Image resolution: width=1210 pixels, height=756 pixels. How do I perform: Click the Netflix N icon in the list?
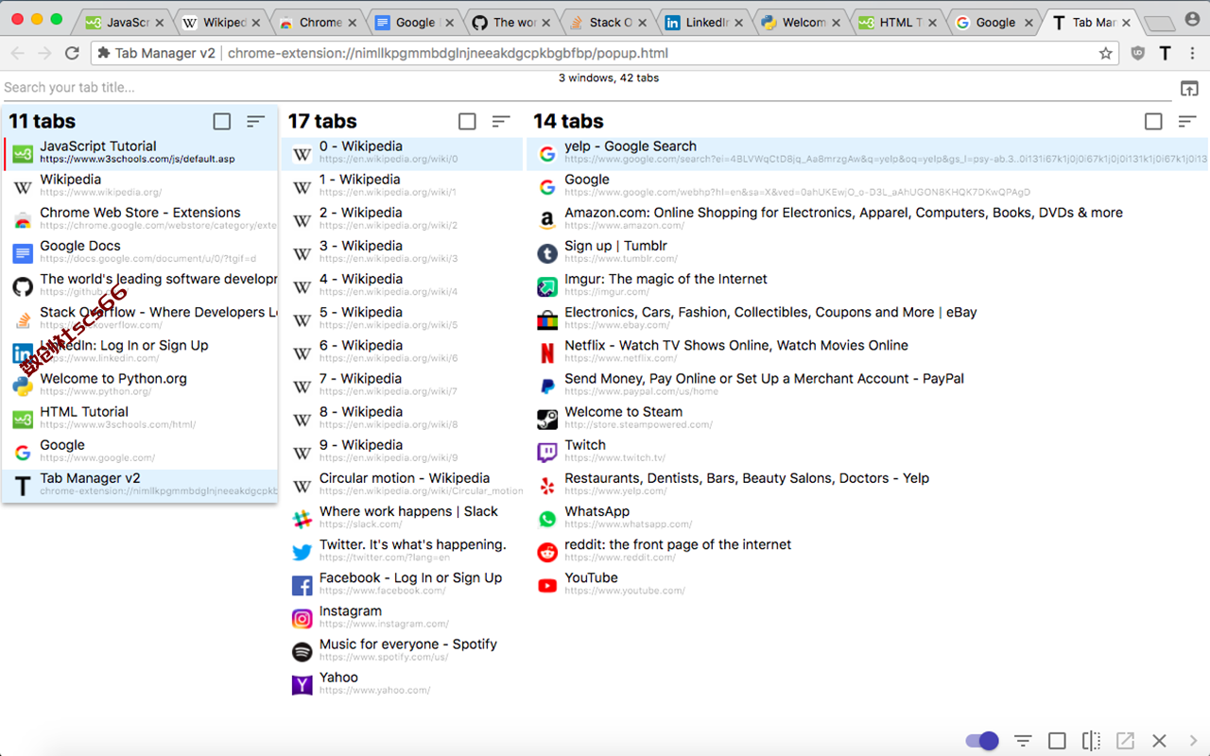pos(546,352)
